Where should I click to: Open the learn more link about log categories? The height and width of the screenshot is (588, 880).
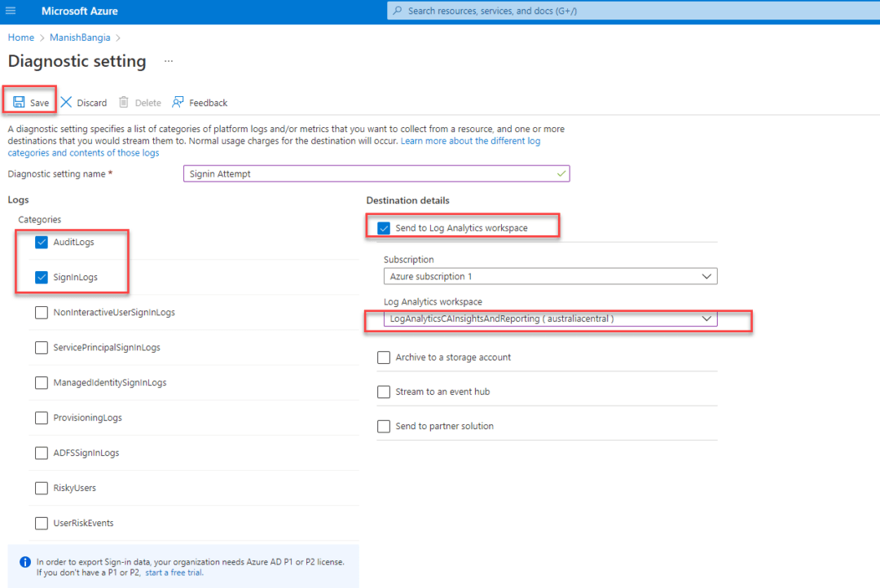coord(470,140)
